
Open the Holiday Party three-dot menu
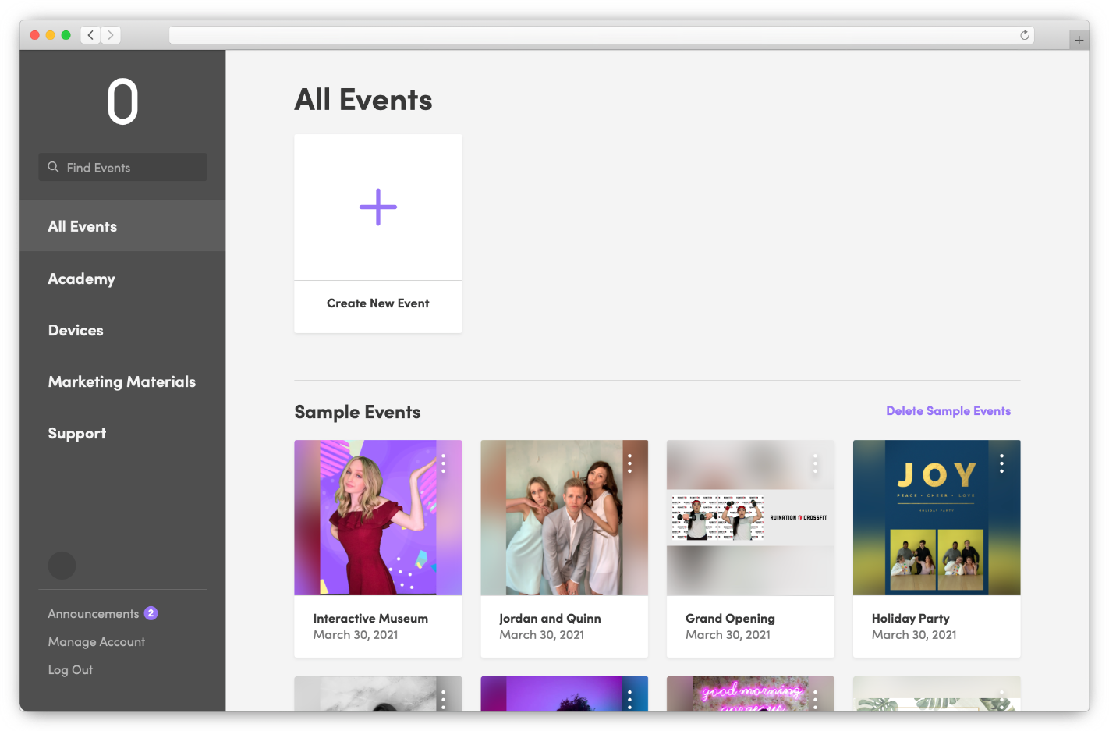tap(1001, 463)
